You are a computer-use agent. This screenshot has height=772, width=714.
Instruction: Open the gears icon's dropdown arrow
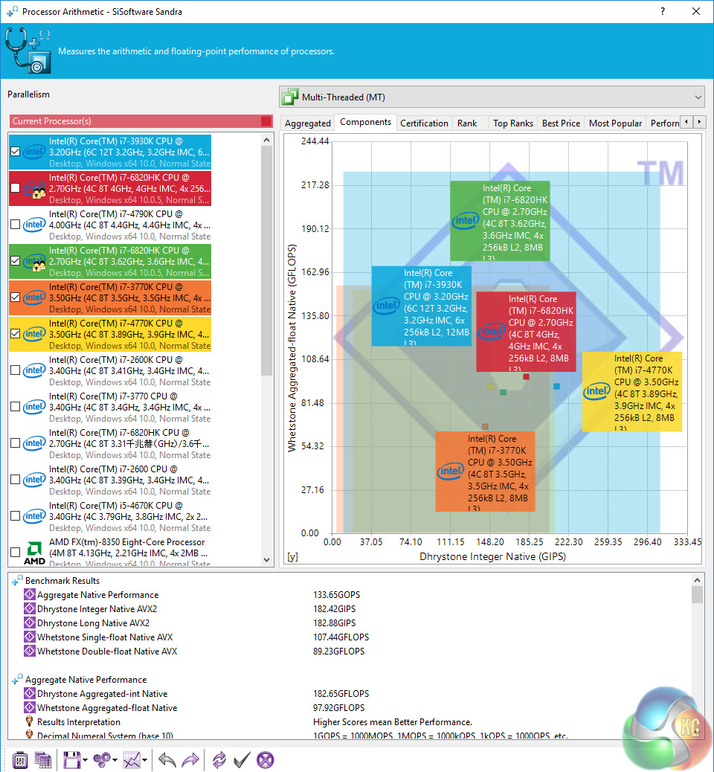click(115, 760)
